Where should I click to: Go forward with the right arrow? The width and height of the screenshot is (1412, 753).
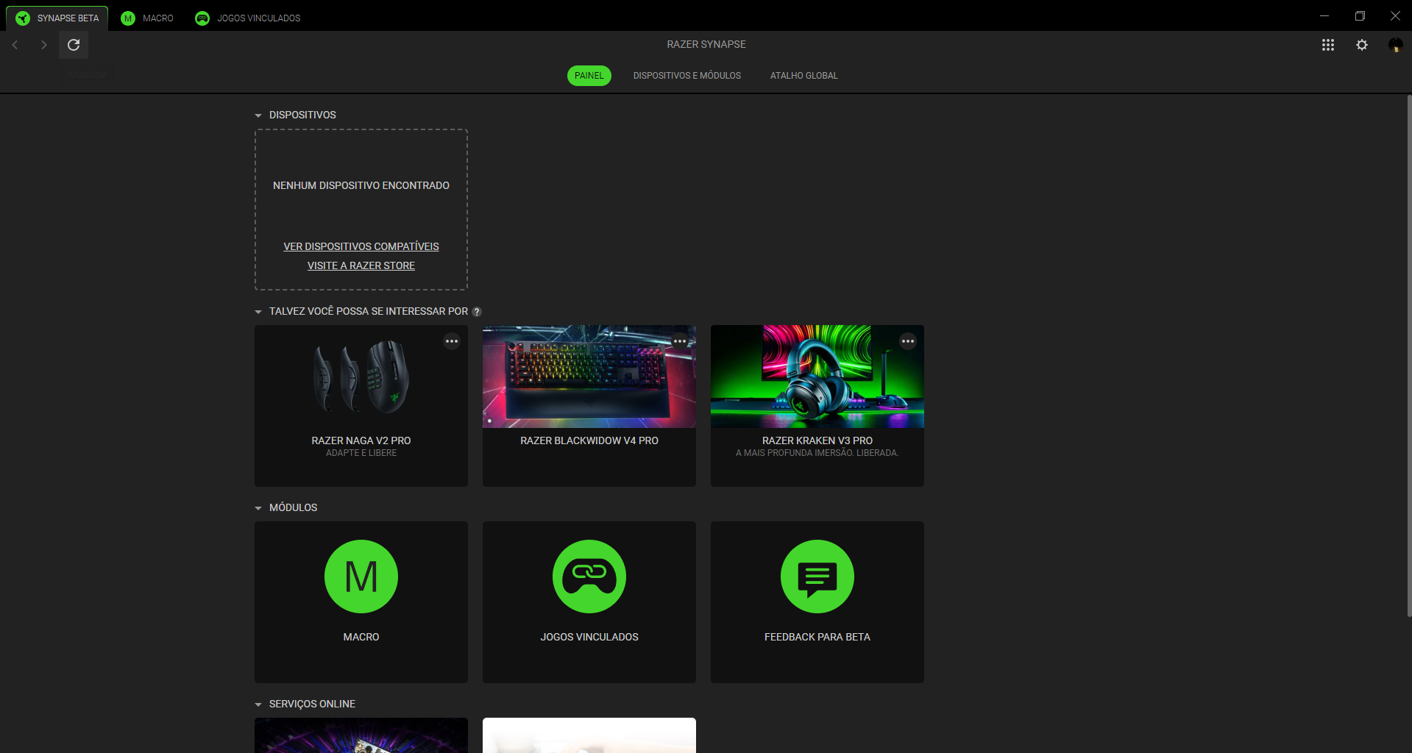[43, 45]
